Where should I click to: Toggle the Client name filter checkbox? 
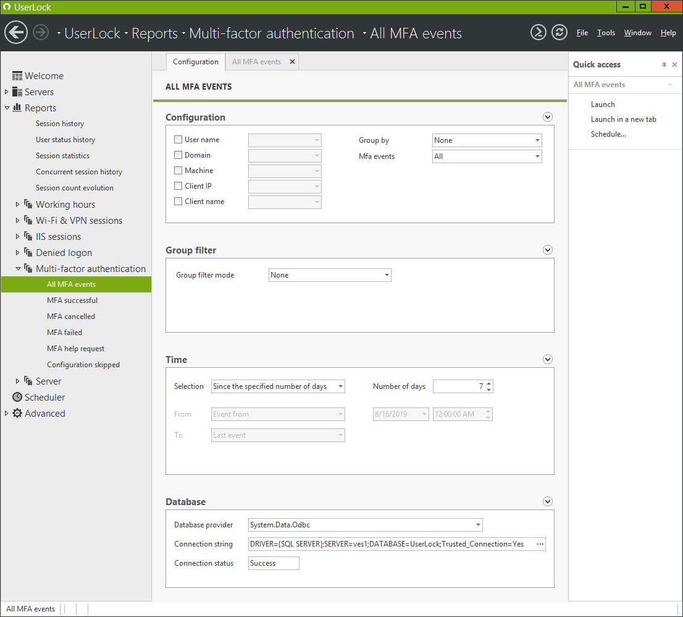pyautogui.click(x=178, y=202)
